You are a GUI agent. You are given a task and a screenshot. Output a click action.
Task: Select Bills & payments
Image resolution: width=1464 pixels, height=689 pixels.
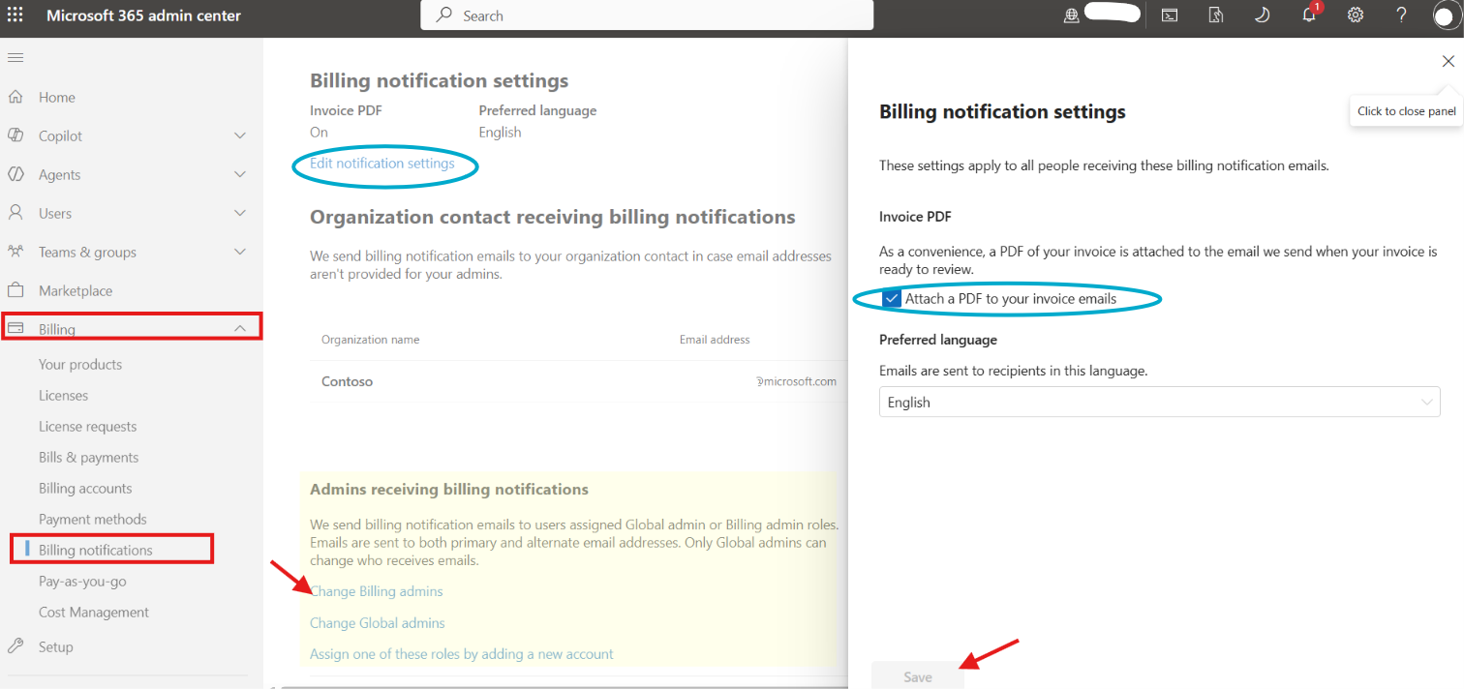click(x=88, y=458)
